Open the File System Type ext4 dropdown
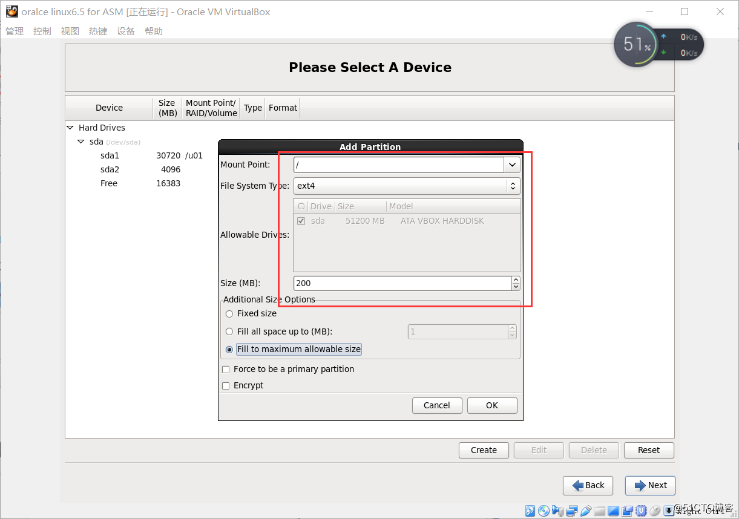Screen dimensions: 739x519 (407, 186)
